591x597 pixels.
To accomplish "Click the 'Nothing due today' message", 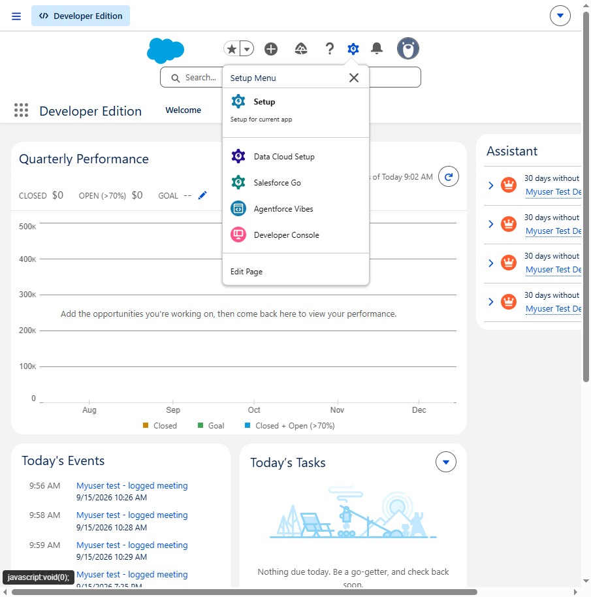I will coord(353,577).
